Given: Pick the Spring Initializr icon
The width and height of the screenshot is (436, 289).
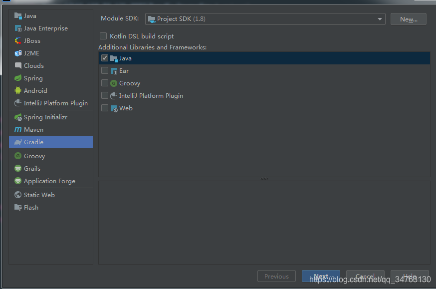Looking at the screenshot, I should [x=18, y=117].
